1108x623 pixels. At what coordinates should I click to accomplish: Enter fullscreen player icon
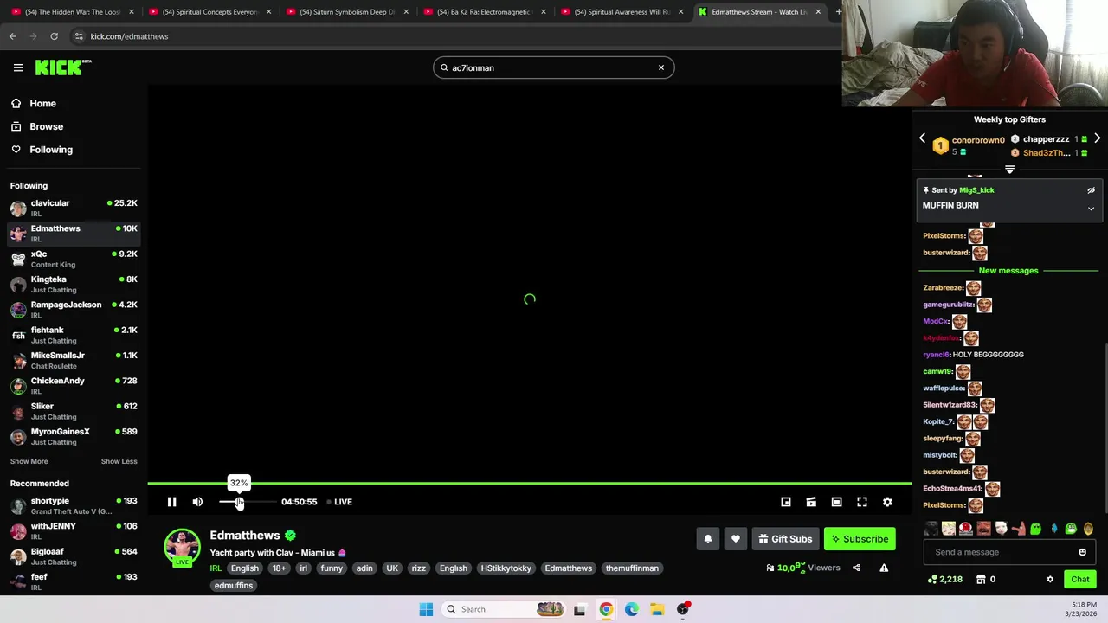pyautogui.click(x=862, y=502)
